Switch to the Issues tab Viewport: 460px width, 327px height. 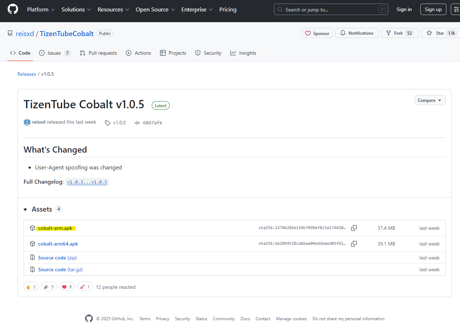55,53
